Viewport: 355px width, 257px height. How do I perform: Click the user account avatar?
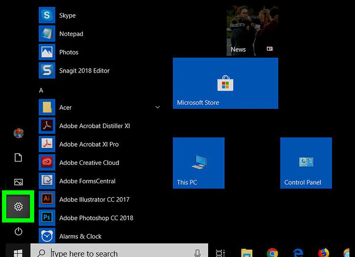pos(19,133)
